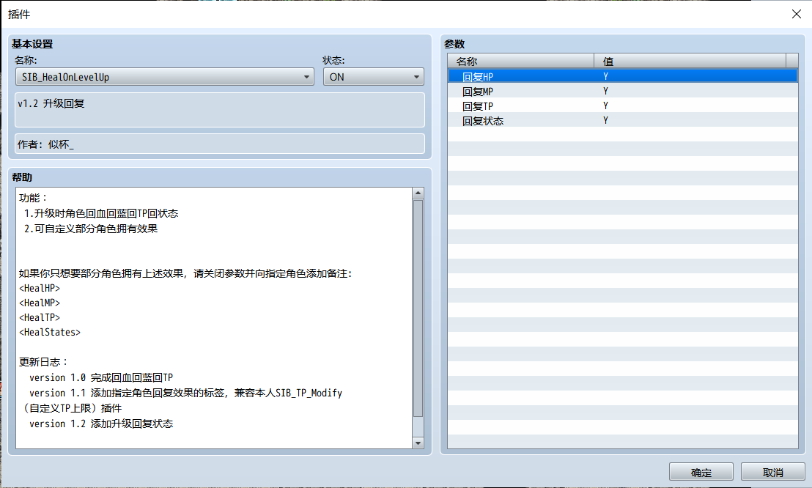812x488 pixels.
Task: Click the Y value for 回复状态
Action: pos(605,121)
